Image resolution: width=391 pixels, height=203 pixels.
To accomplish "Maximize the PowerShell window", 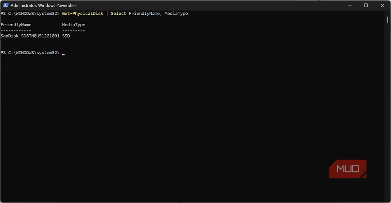I will point(366,5).
